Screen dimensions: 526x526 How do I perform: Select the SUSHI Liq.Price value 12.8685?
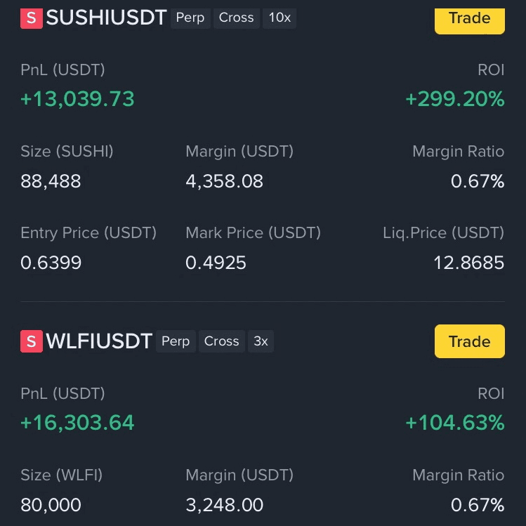pos(469,263)
